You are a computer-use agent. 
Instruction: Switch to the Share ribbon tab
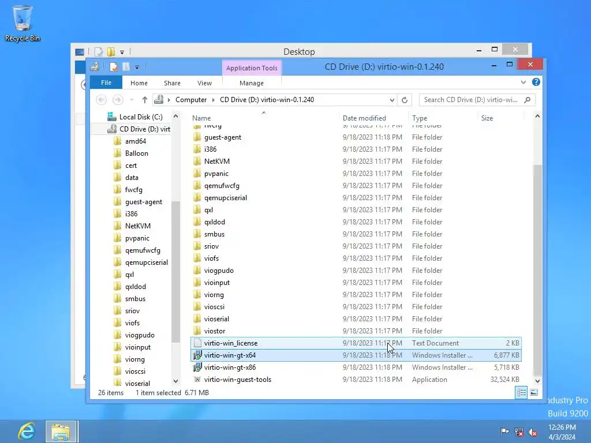172,83
